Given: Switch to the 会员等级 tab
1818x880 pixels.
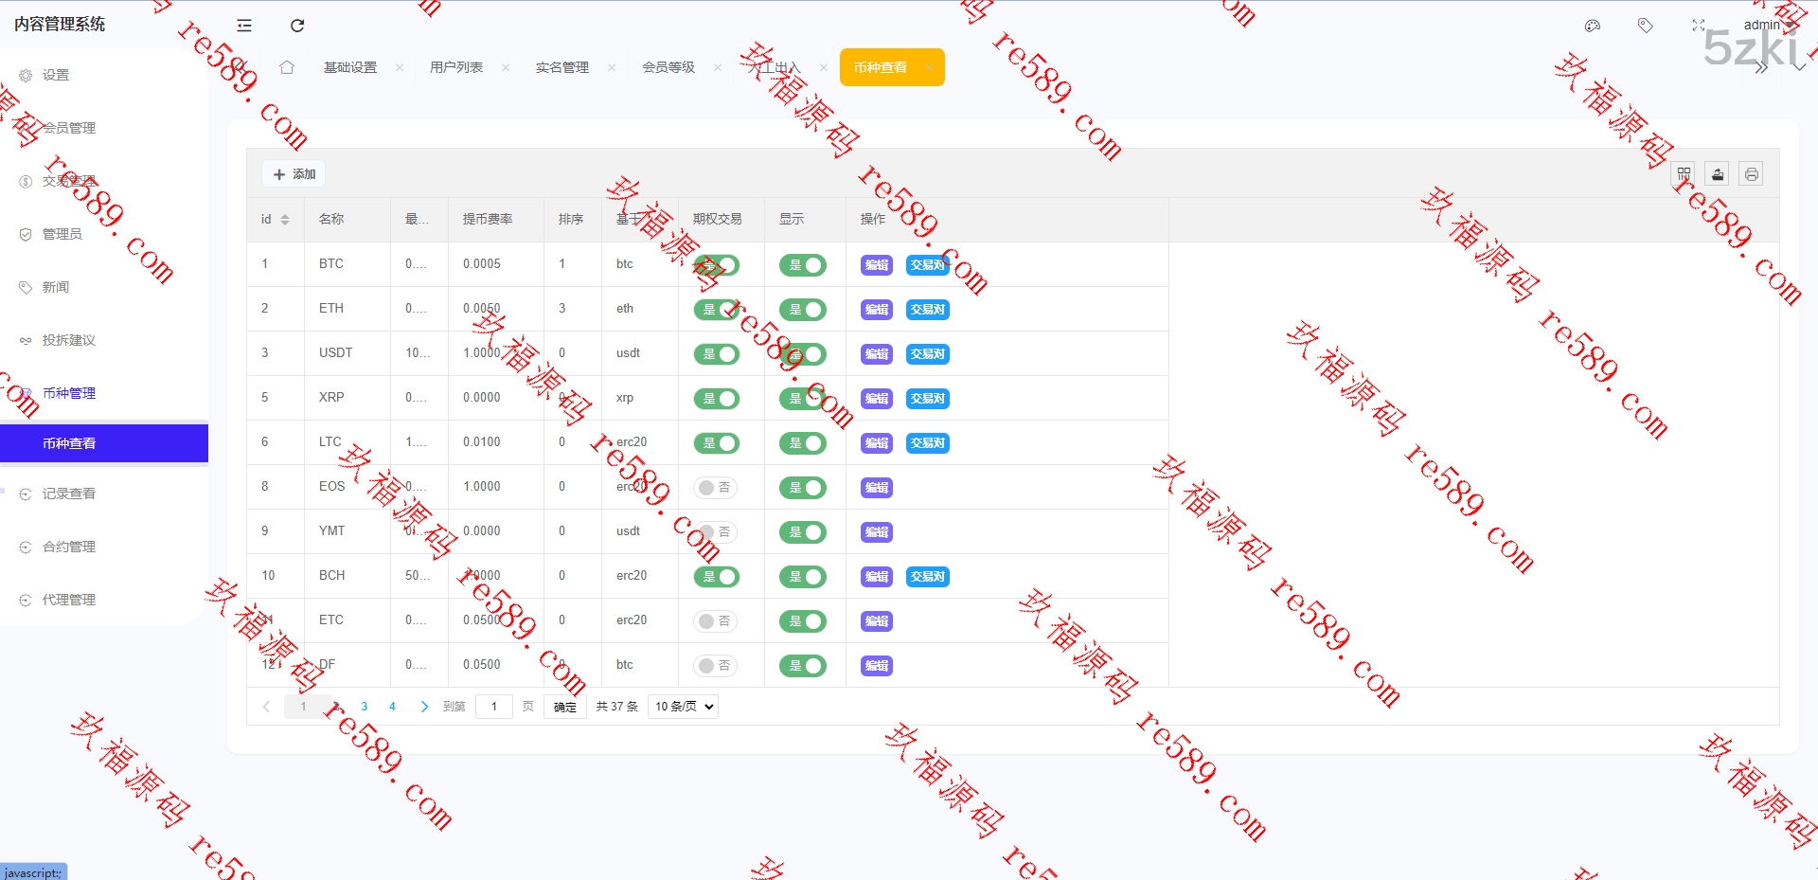Looking at the screenshot, I should coord(668,67).
